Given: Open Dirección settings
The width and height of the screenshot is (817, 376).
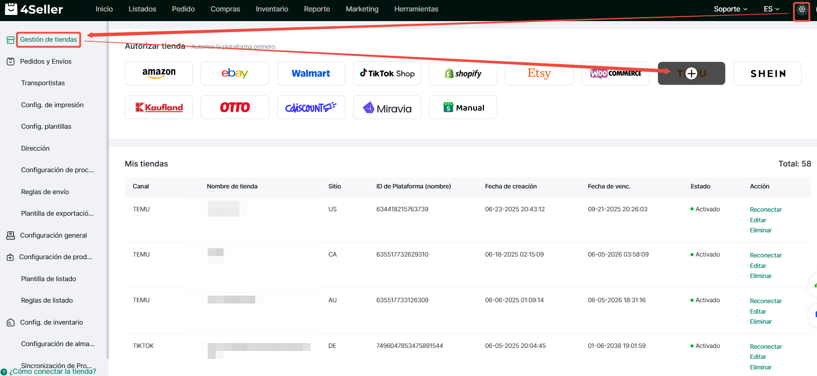Looking at the screenshot, I should point(35,148).
